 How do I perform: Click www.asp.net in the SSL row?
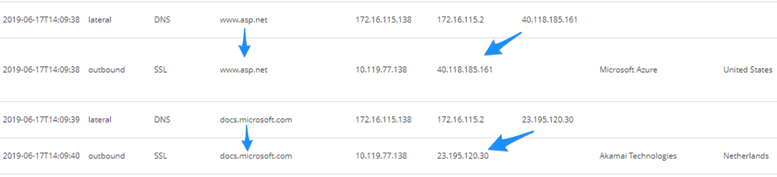(x=244, y=70)
